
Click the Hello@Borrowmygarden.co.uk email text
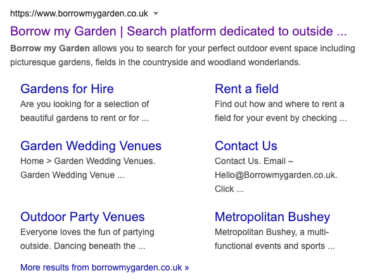276,175
